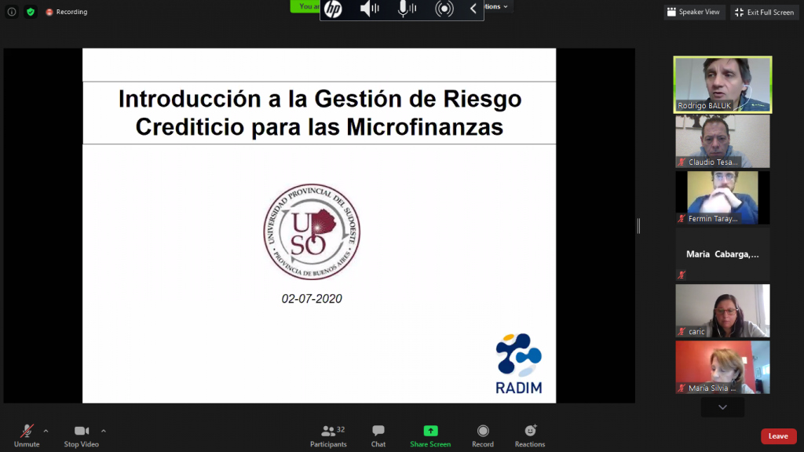The width and height of the screenshot is (804, 452).
Task: Click the divider handle beside the shared screen
Action: 638,226
